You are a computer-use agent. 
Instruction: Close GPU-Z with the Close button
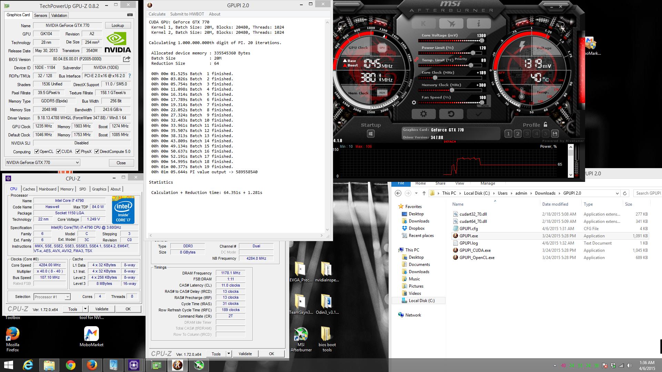[121, 163]
